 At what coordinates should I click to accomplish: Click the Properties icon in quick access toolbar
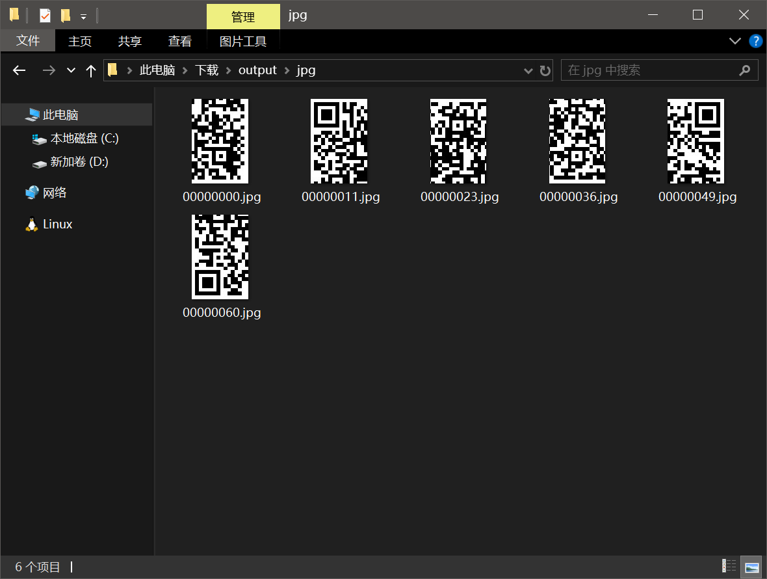45,15
